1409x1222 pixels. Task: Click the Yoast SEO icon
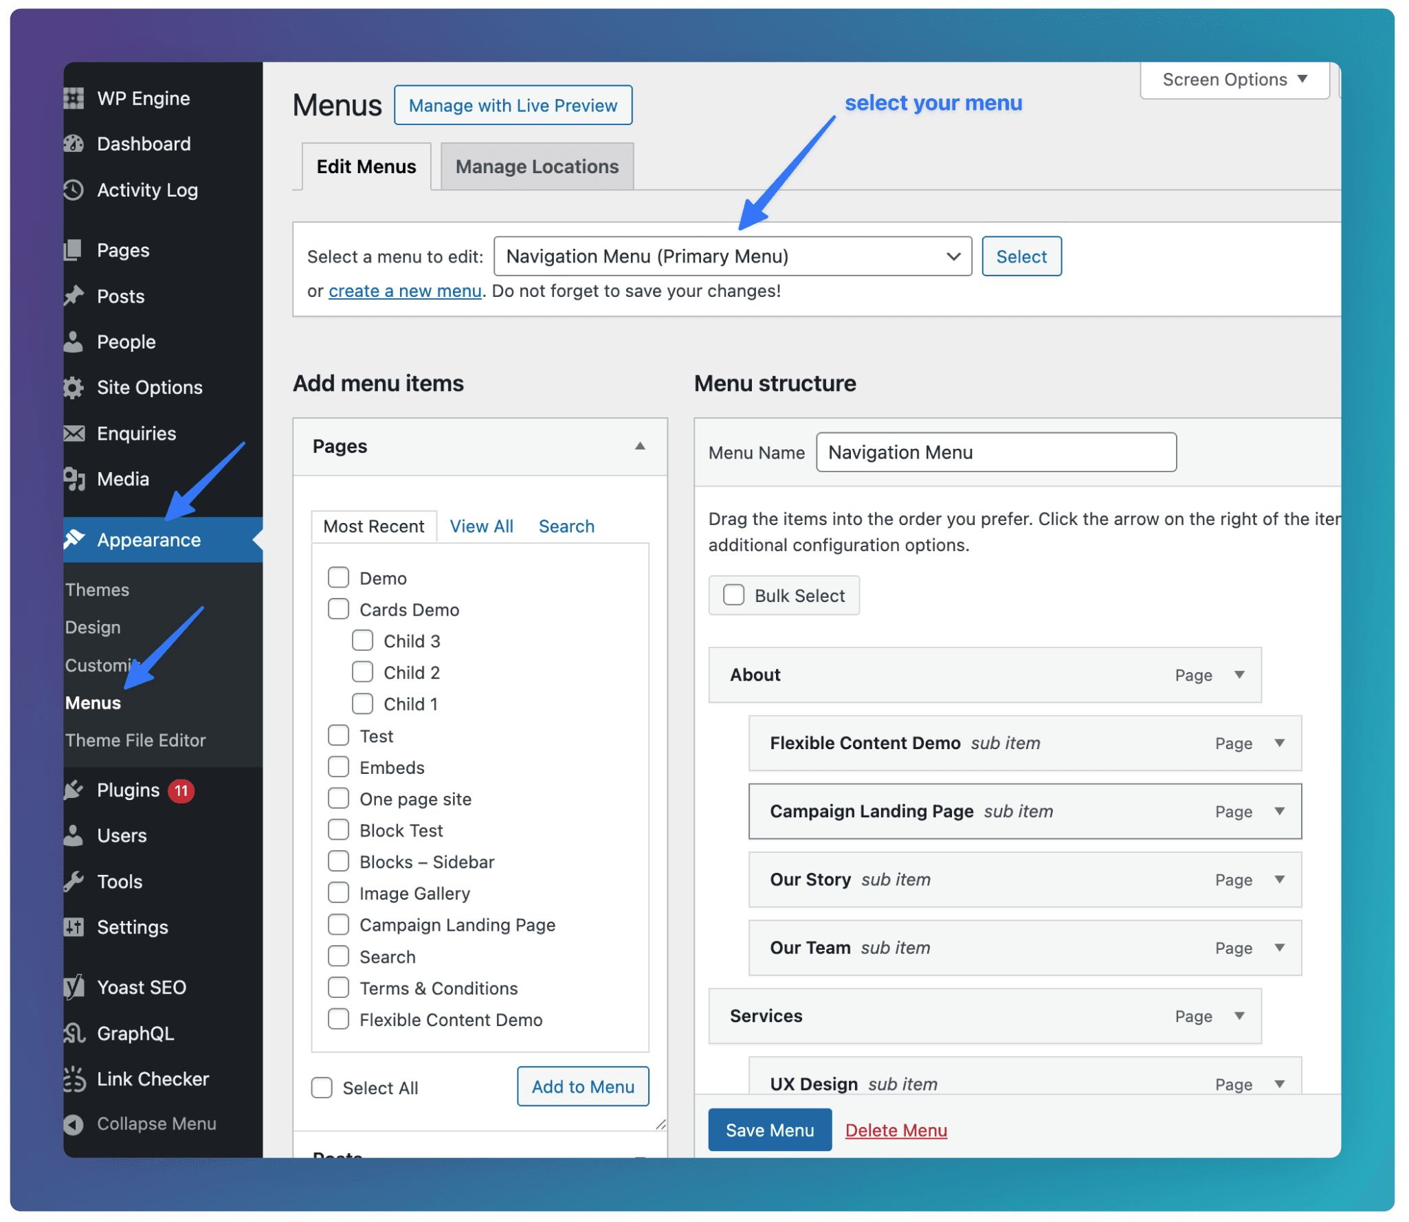coord(74,987)
